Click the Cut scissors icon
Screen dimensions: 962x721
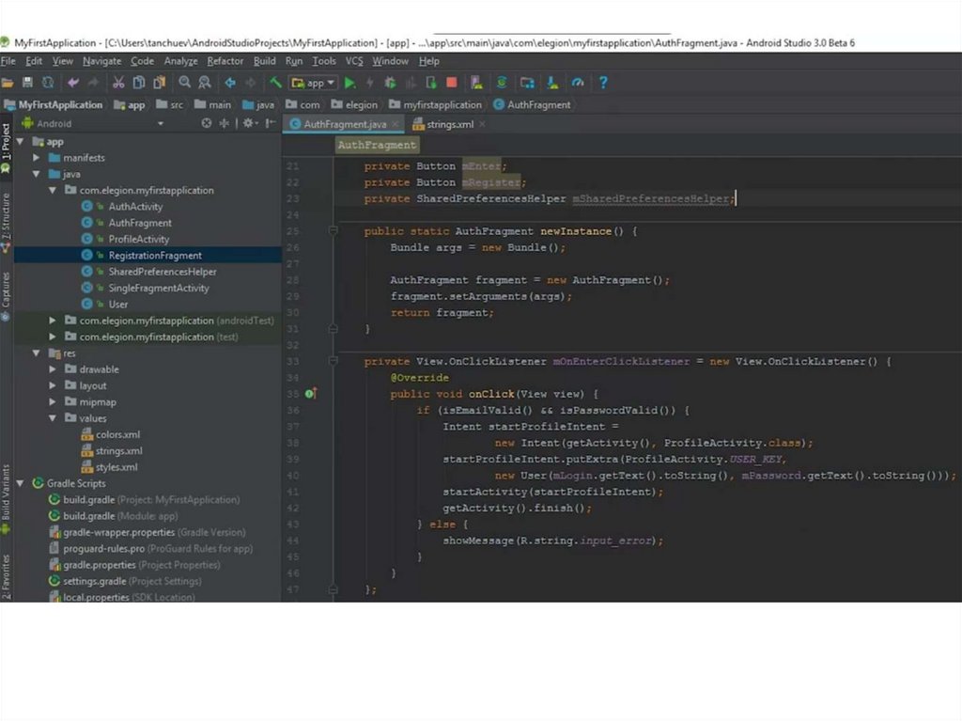pos(118,83)
